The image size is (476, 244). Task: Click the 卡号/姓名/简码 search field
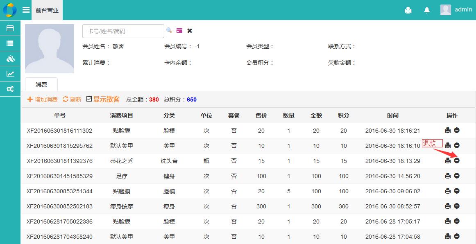(x=123, y=31)
